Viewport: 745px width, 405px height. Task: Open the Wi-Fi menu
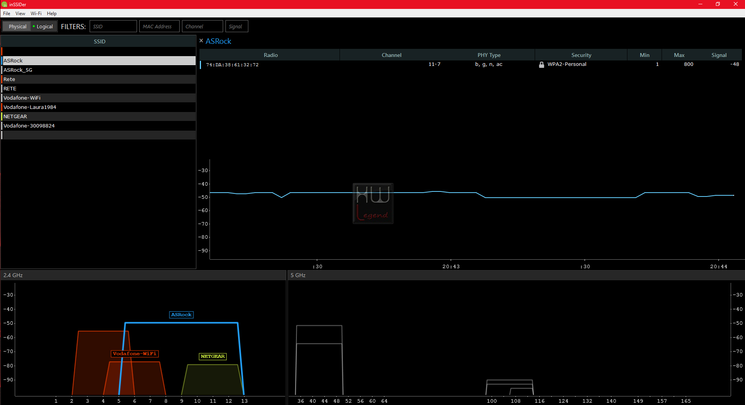point(36,14)
